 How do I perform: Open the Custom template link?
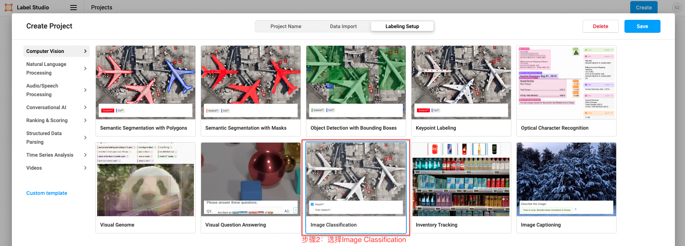pos(47,193)
